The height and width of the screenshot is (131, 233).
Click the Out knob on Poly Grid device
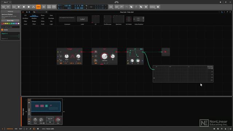tap(58, 120)
